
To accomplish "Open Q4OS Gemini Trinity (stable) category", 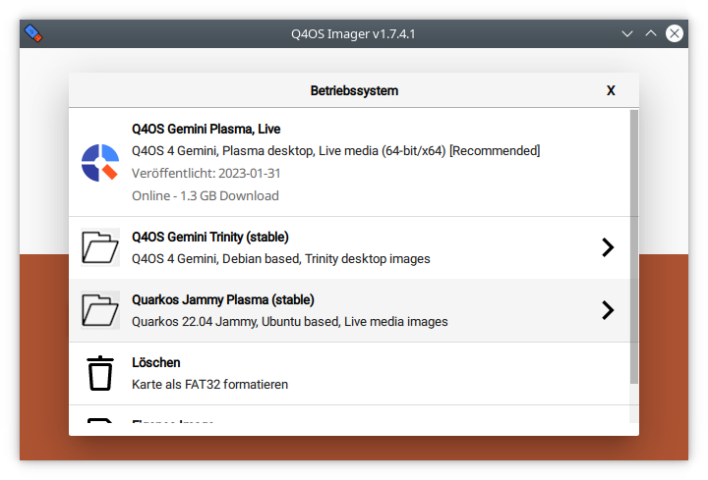I will click(x=349, y=248).
